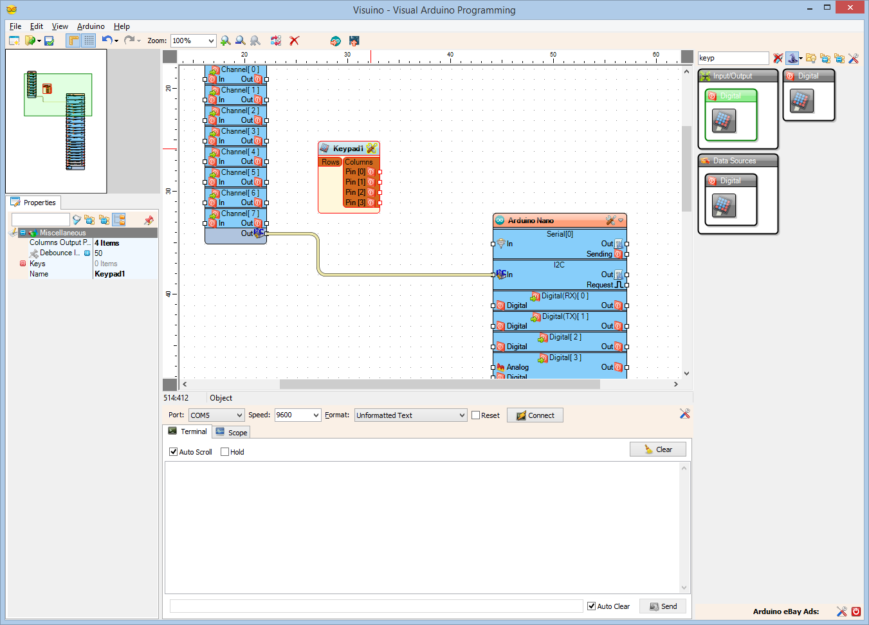Open the Arduino menu
The width and height of the screenshot is (869, 625).
tap(90, 26)
